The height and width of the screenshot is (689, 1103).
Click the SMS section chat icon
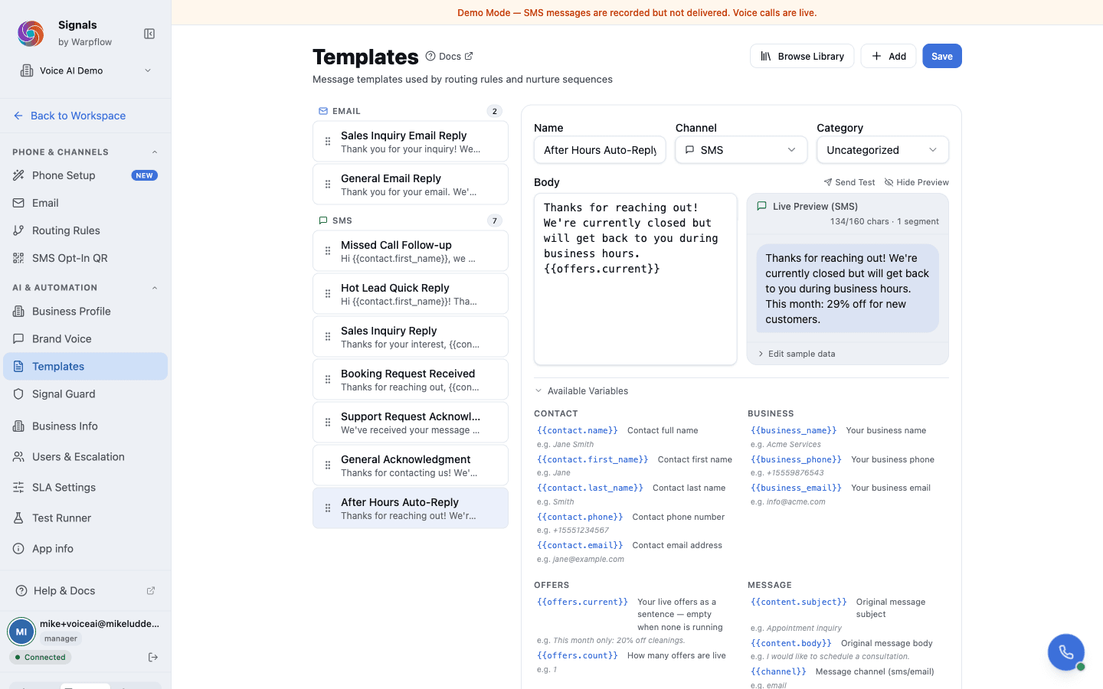(323, 220)
